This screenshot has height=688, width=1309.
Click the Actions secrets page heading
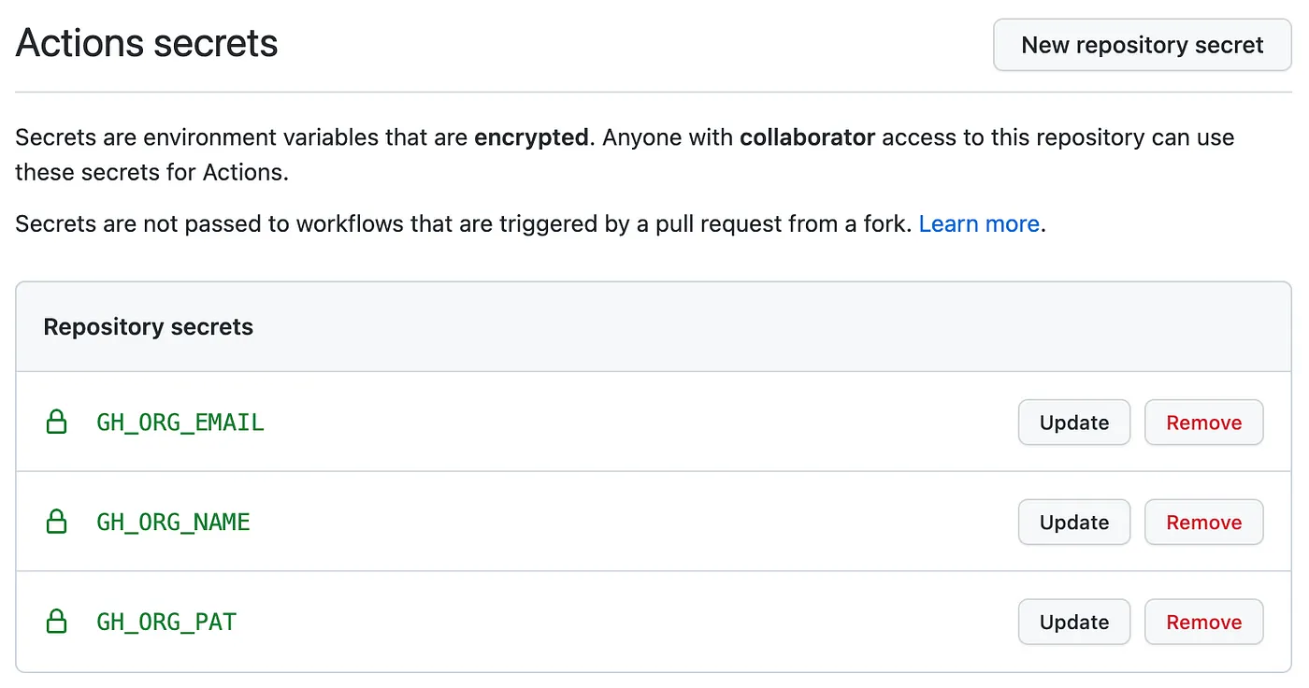coord(147,44)
